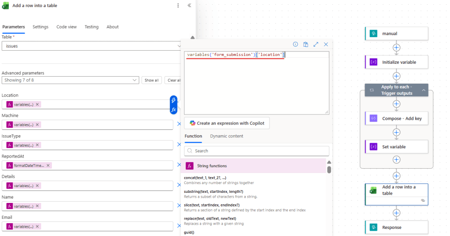Open the Advanced parameters dropdown
Viewport: 450px width, 236px height.
[x=70, y=80]
